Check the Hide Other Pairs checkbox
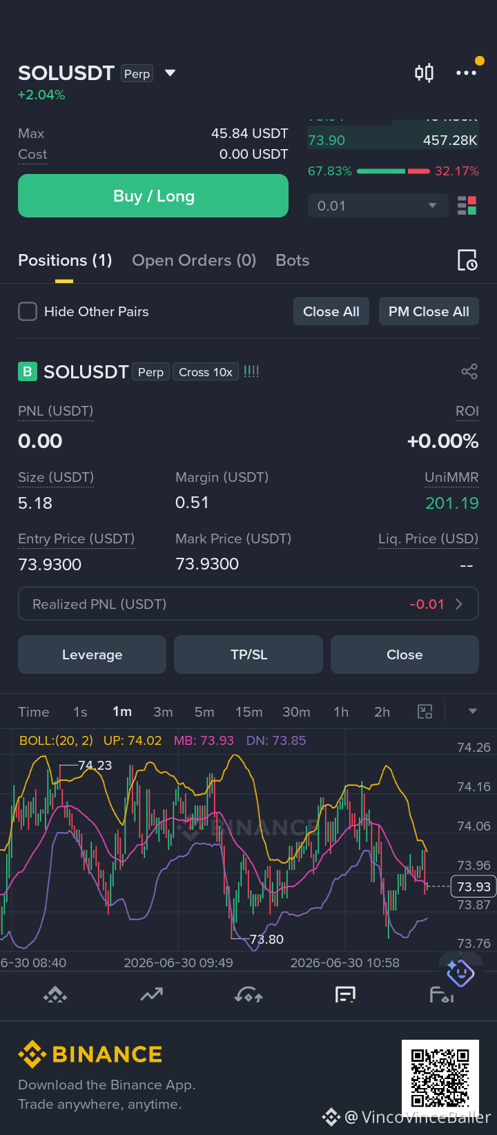Image resolution: width=497 pixels, height=1135 pixels. tap(28, 311)
